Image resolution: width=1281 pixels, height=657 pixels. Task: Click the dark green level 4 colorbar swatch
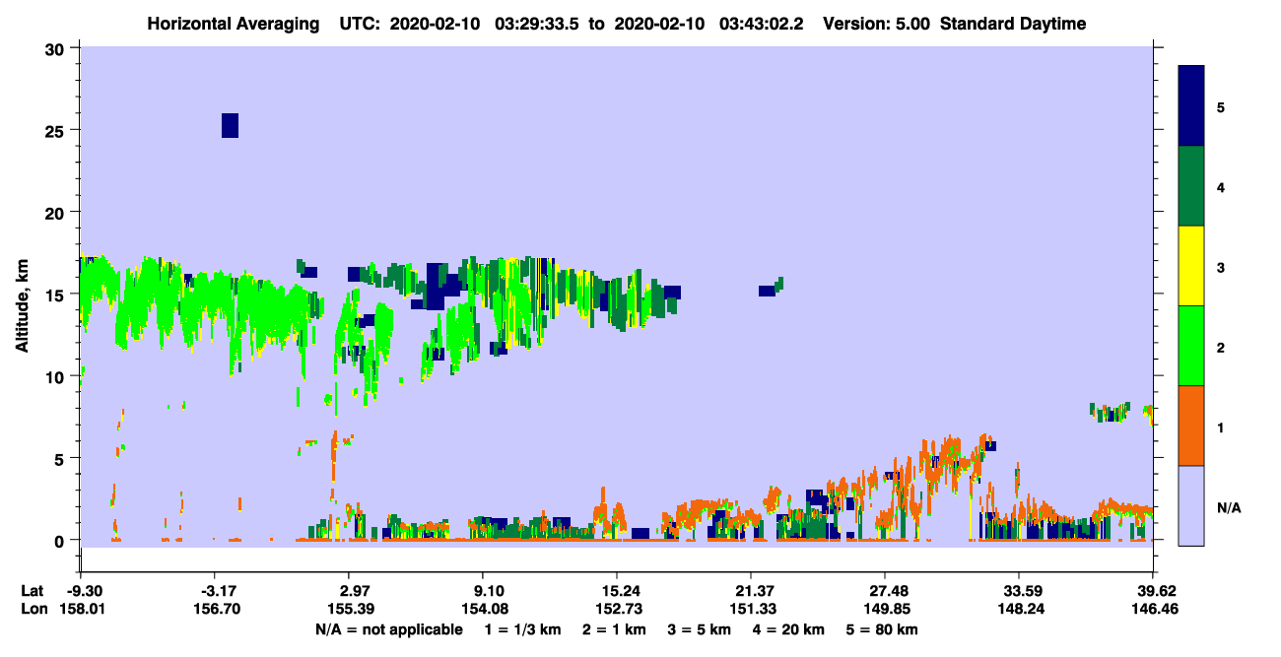coord(1191,186)
